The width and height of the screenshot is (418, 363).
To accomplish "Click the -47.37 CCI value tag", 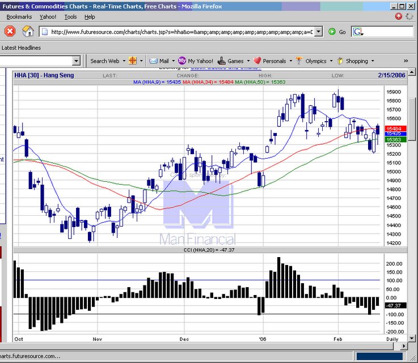I will click(396, 305).
